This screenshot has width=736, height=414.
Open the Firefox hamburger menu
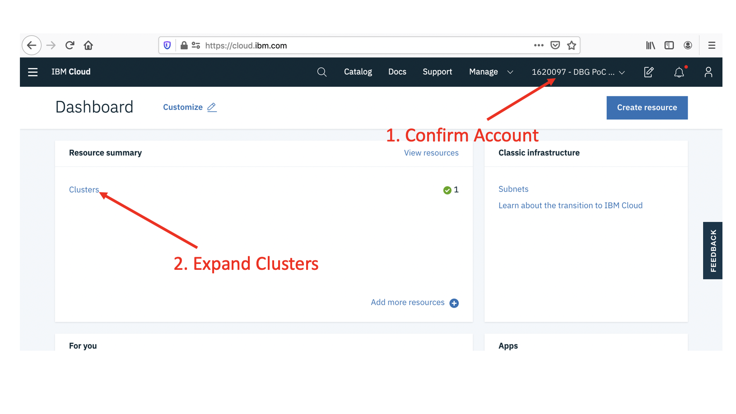[x=712, y=45]
